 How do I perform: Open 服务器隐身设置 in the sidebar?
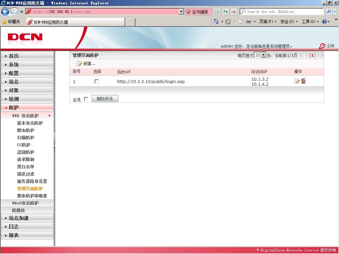(32, 182)
